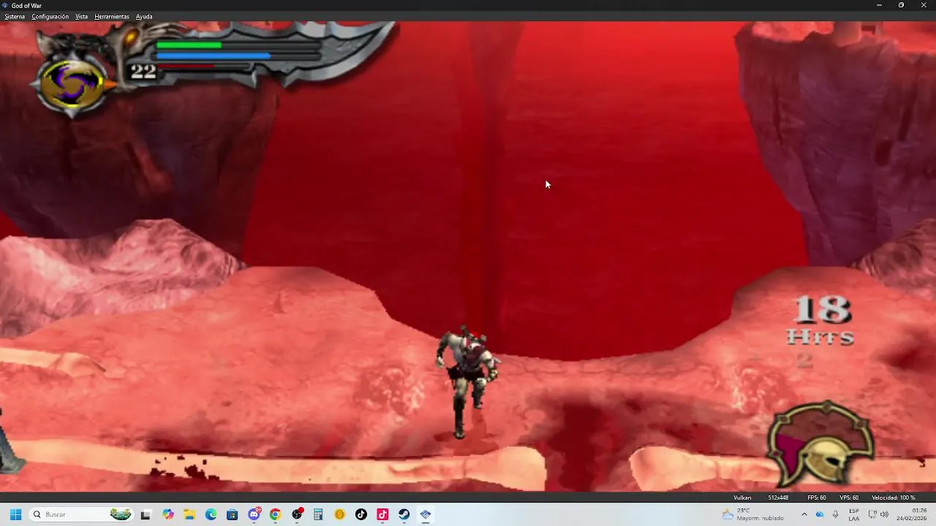Click the 18 Hits combo counter
Image resolution: width=936 pixels, height=526 pixels.
tap(821, 321)
